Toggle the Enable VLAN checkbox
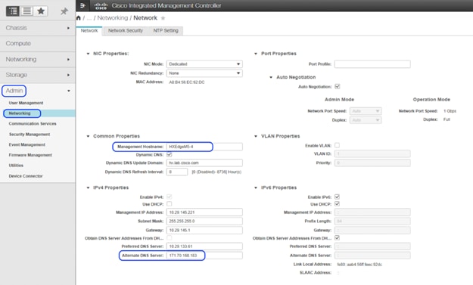 click(338, 145)
